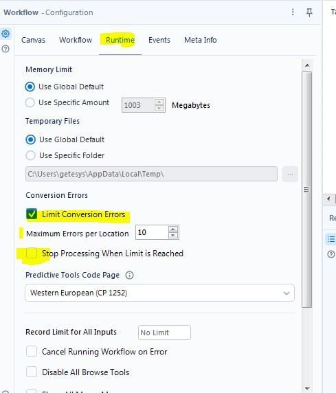Click the Memory Limit heading text

point(49,69)
